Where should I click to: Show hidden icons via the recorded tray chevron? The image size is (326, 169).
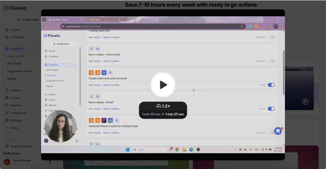(235, 149)
